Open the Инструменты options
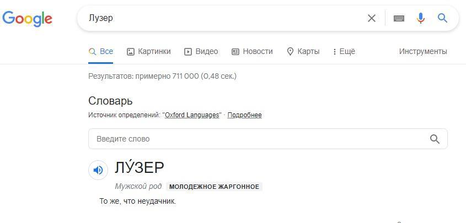Screen dimensions: 466x223 tap(423, 51)
